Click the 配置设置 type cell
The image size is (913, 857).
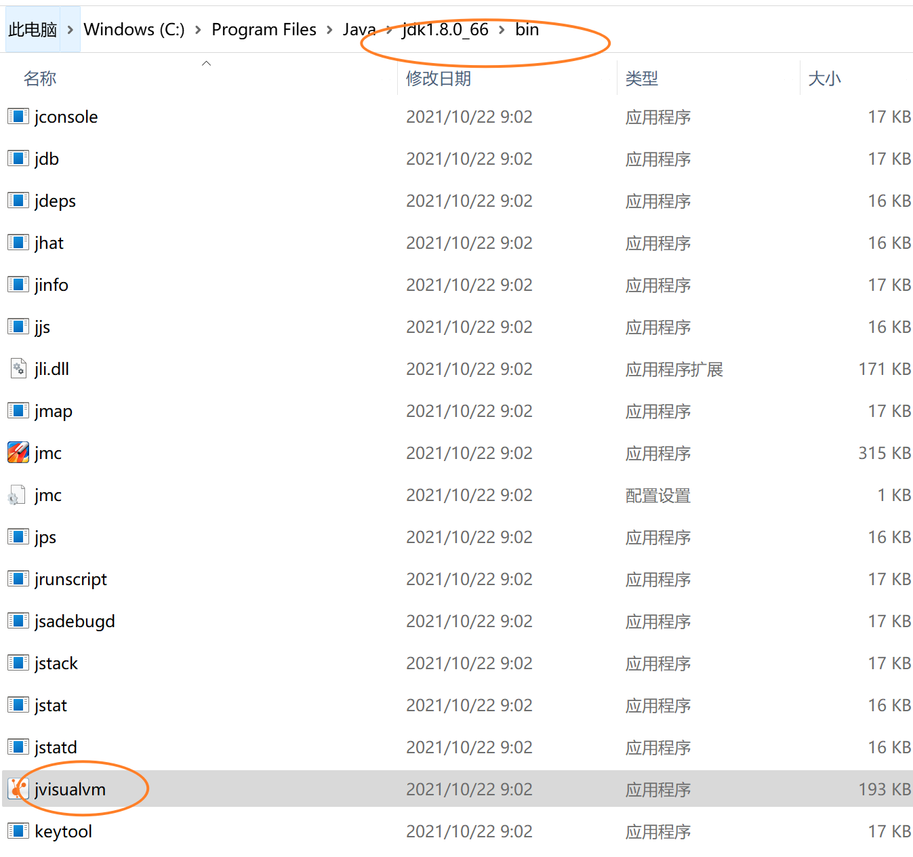point(657,496)
